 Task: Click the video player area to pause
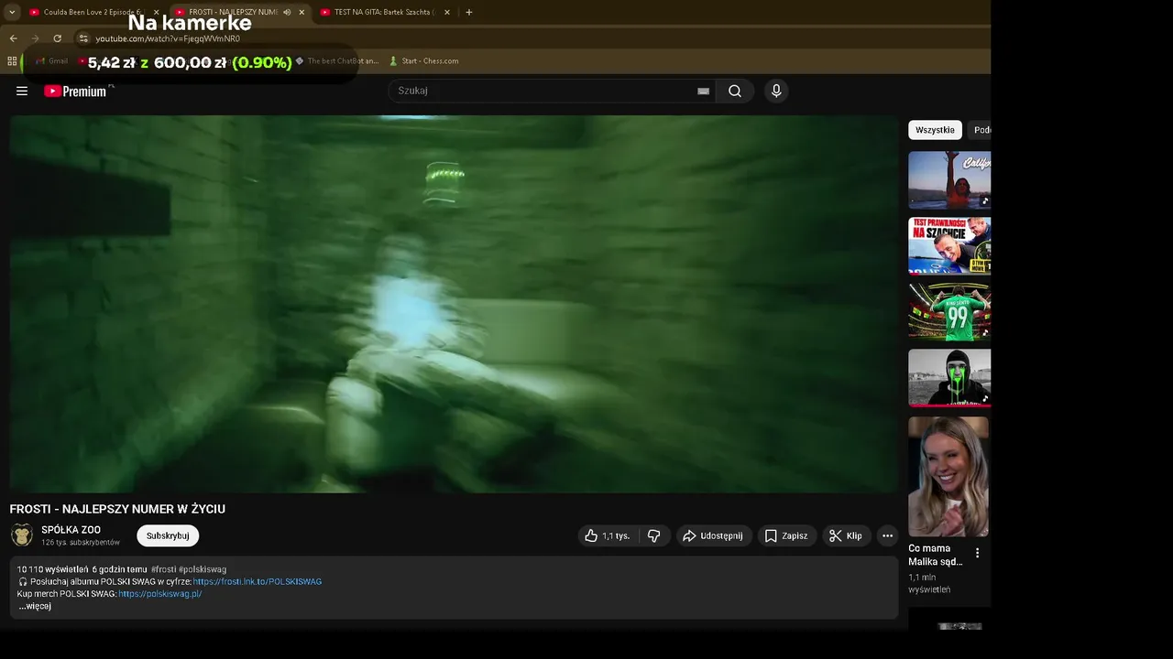coord(454,304)
